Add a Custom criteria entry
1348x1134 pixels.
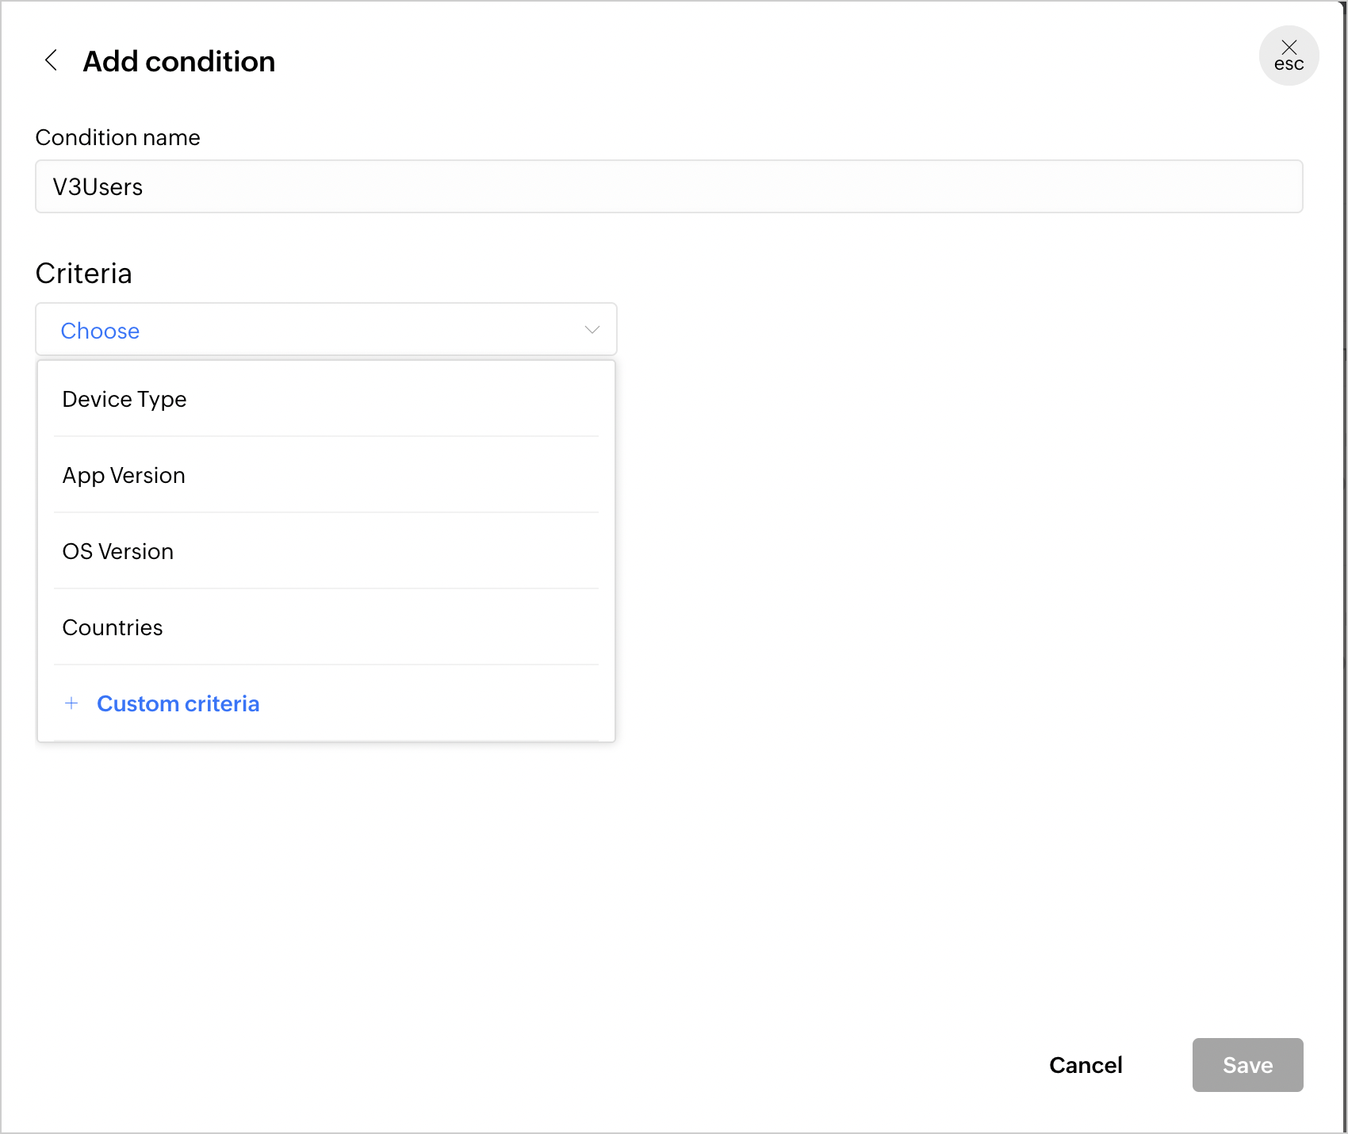point(178,703)
